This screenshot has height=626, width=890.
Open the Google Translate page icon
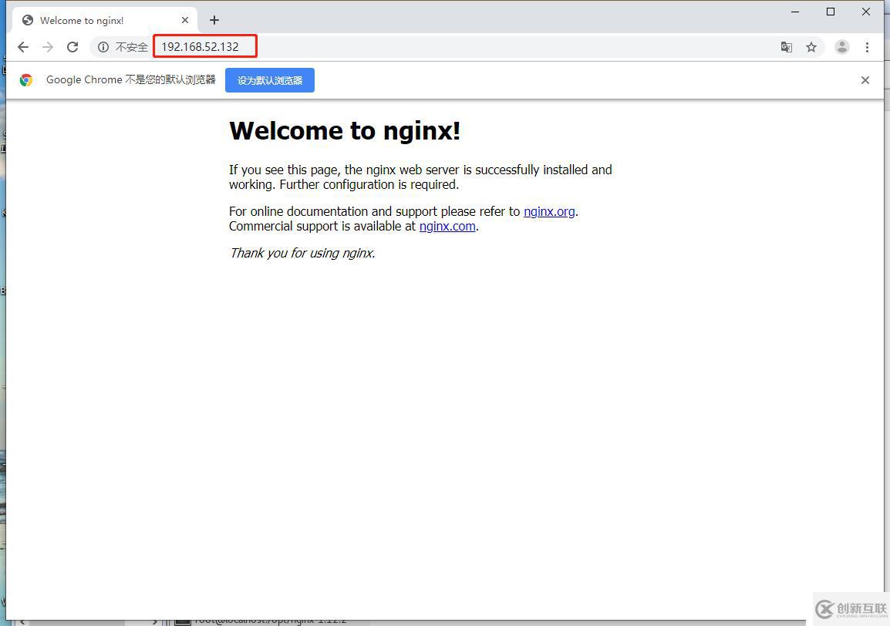[786, 47]
